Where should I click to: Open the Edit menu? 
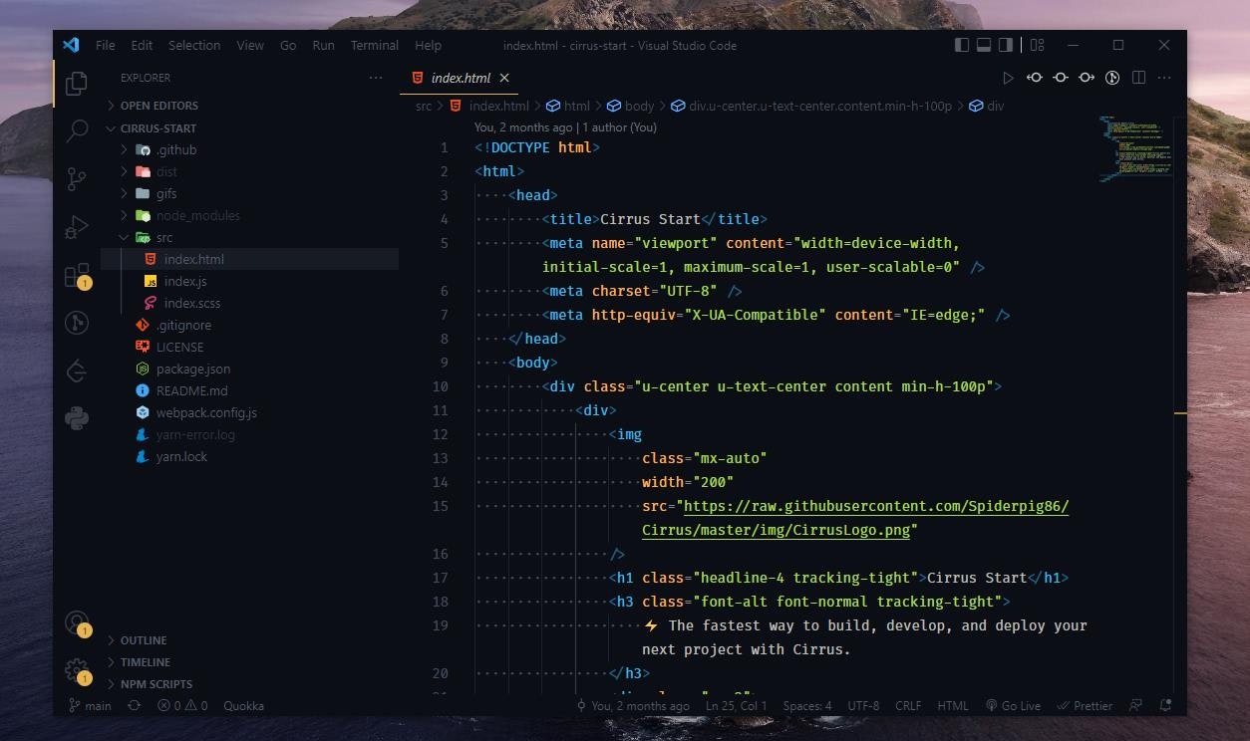142,45
